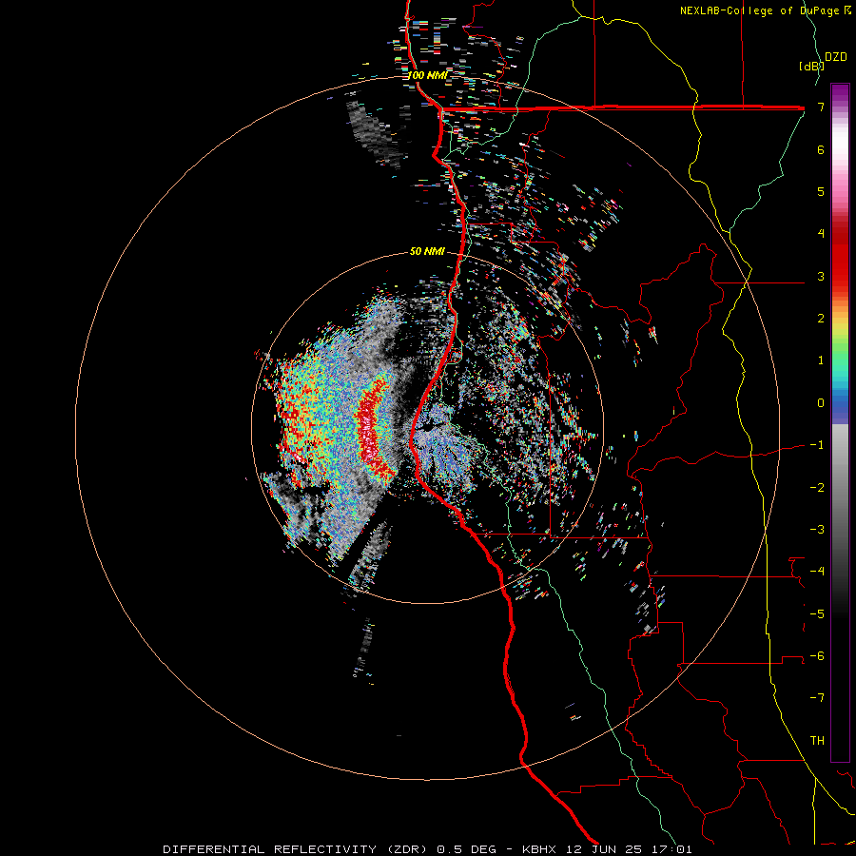Viewport: 856px width, 856px height.
Task: Click the 3 dB scale label
Action: pyautogui.click(x=821, y=276)
